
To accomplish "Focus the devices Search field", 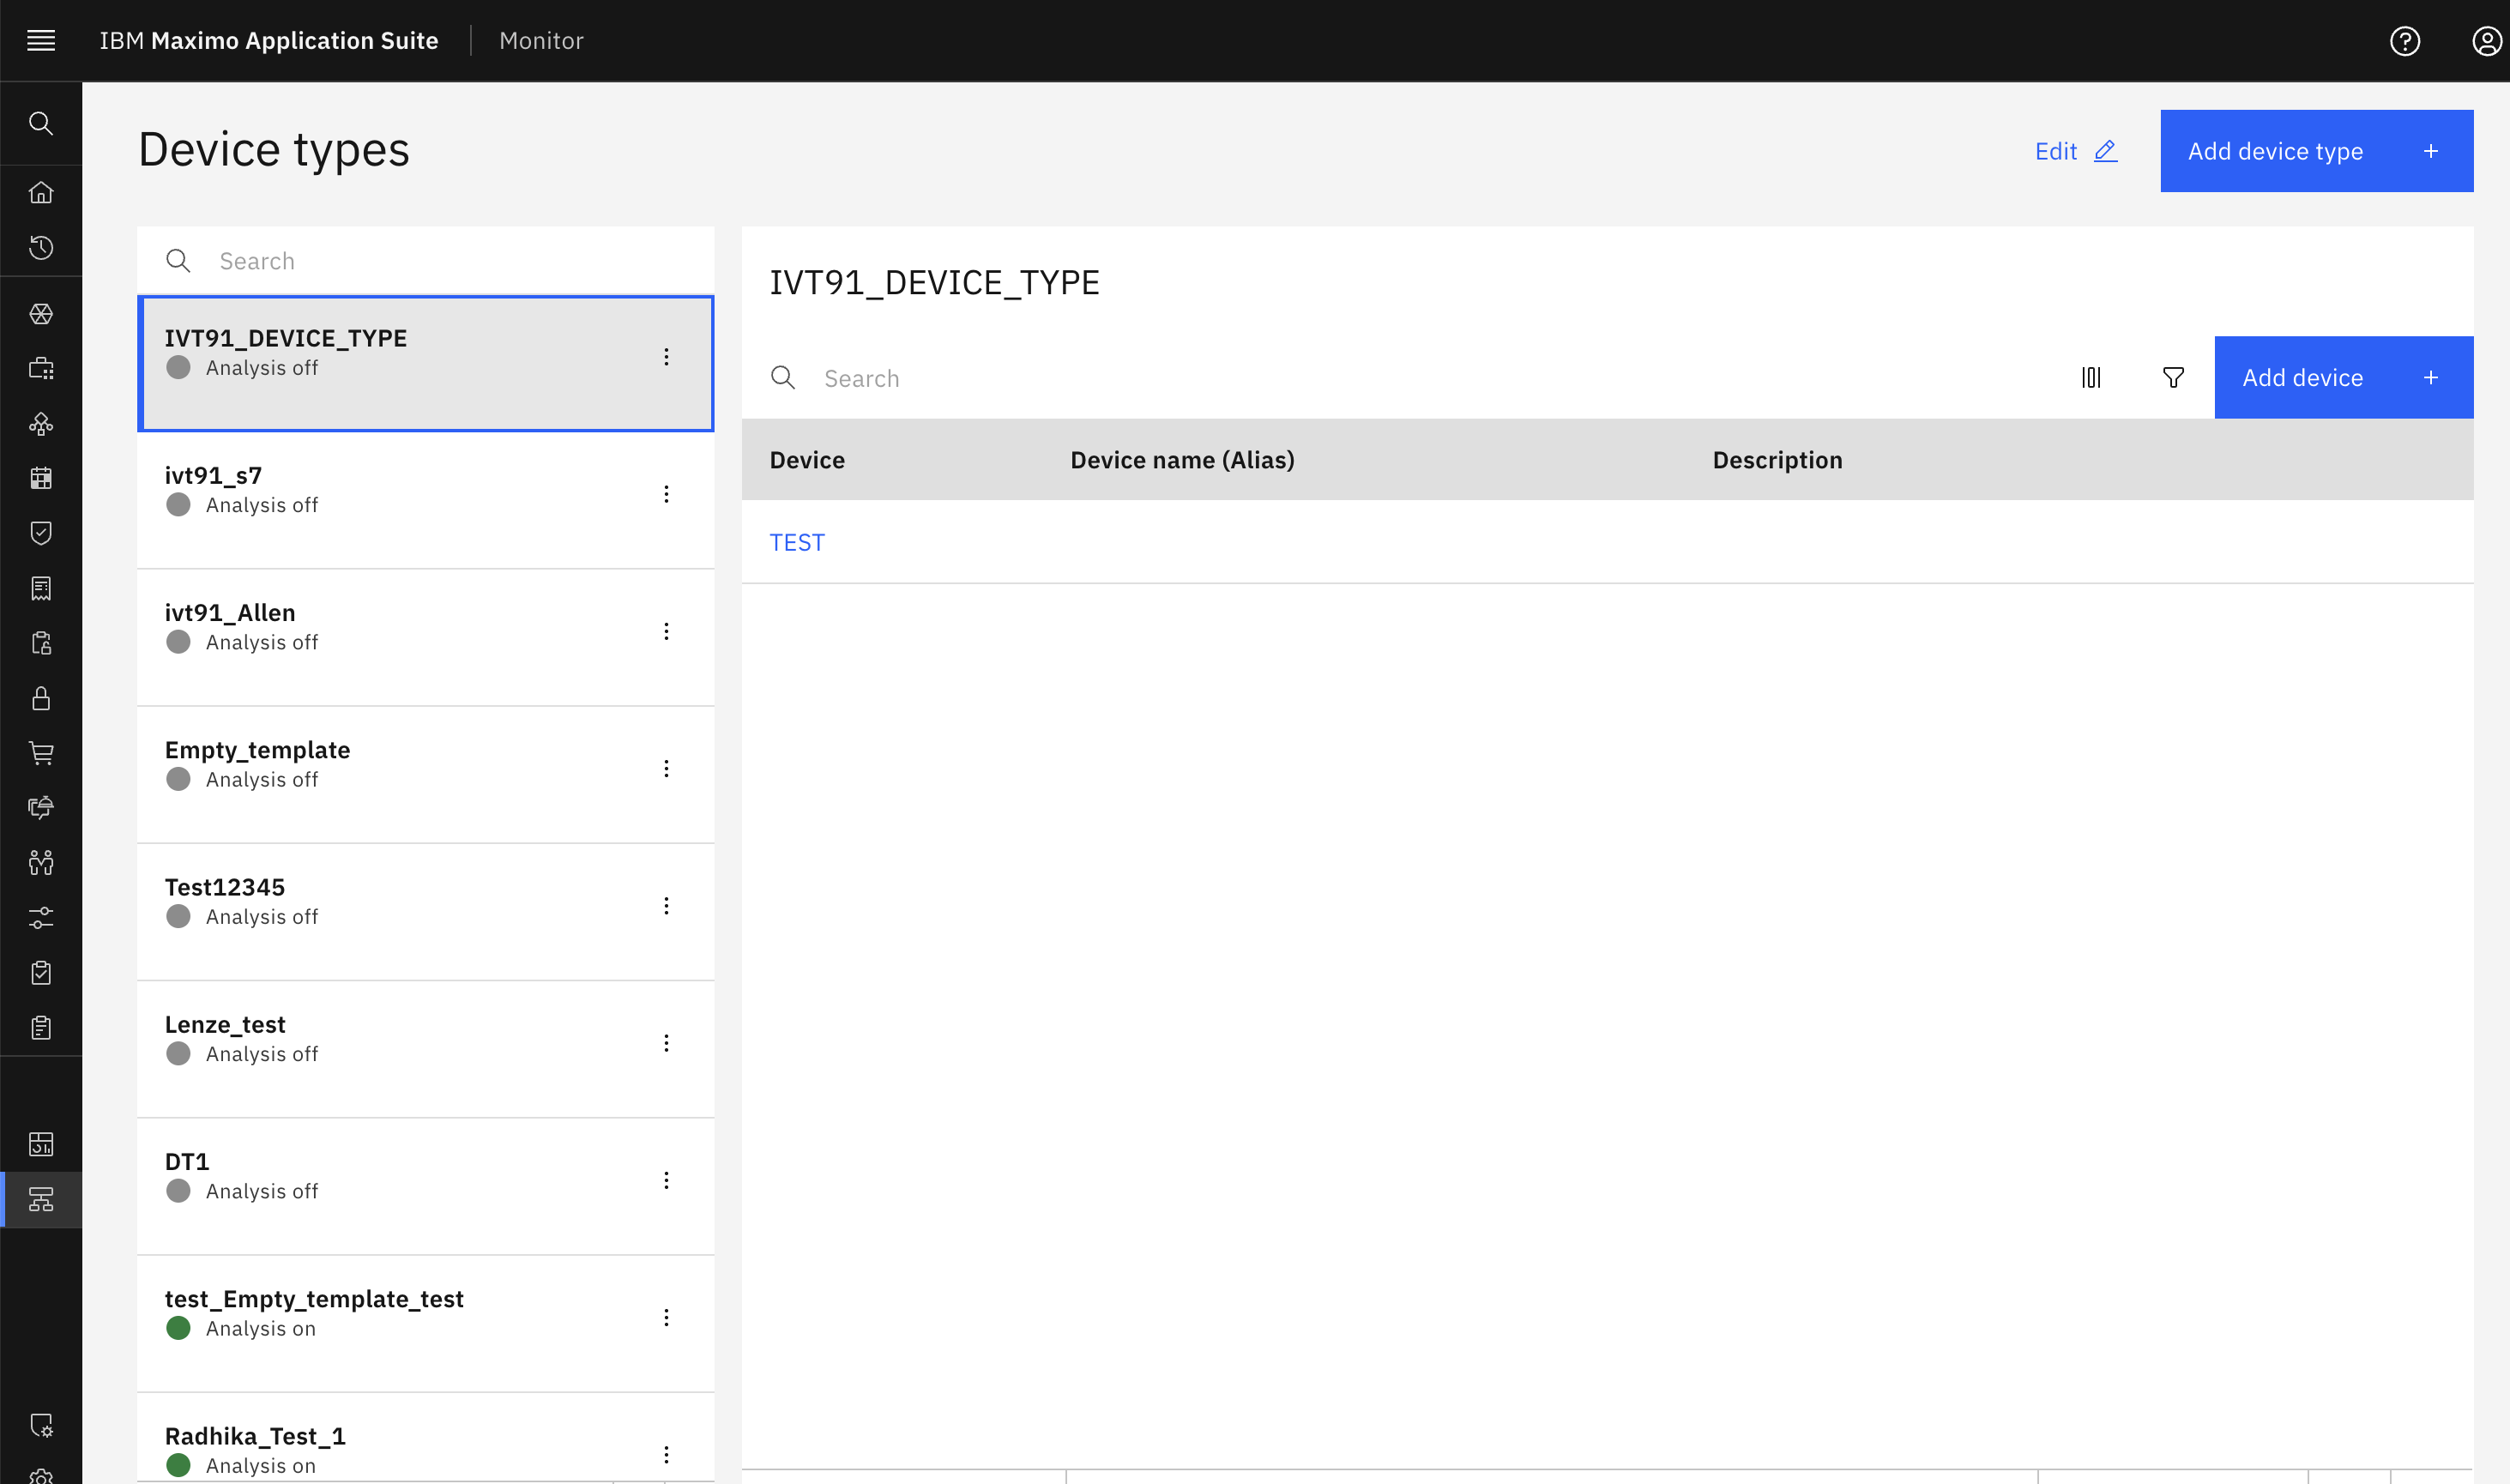I will pos(1395,378).
